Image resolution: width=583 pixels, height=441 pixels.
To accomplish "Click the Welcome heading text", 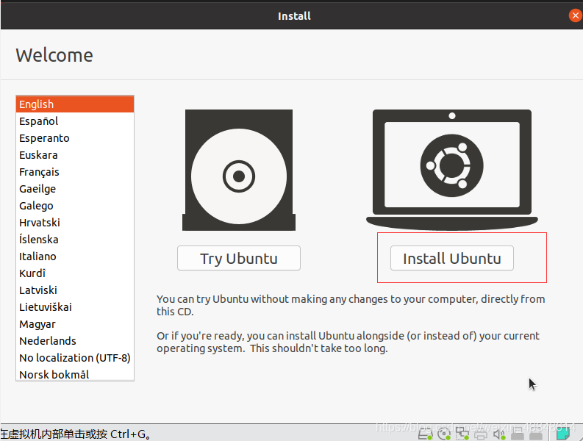I will click(54, 55).
